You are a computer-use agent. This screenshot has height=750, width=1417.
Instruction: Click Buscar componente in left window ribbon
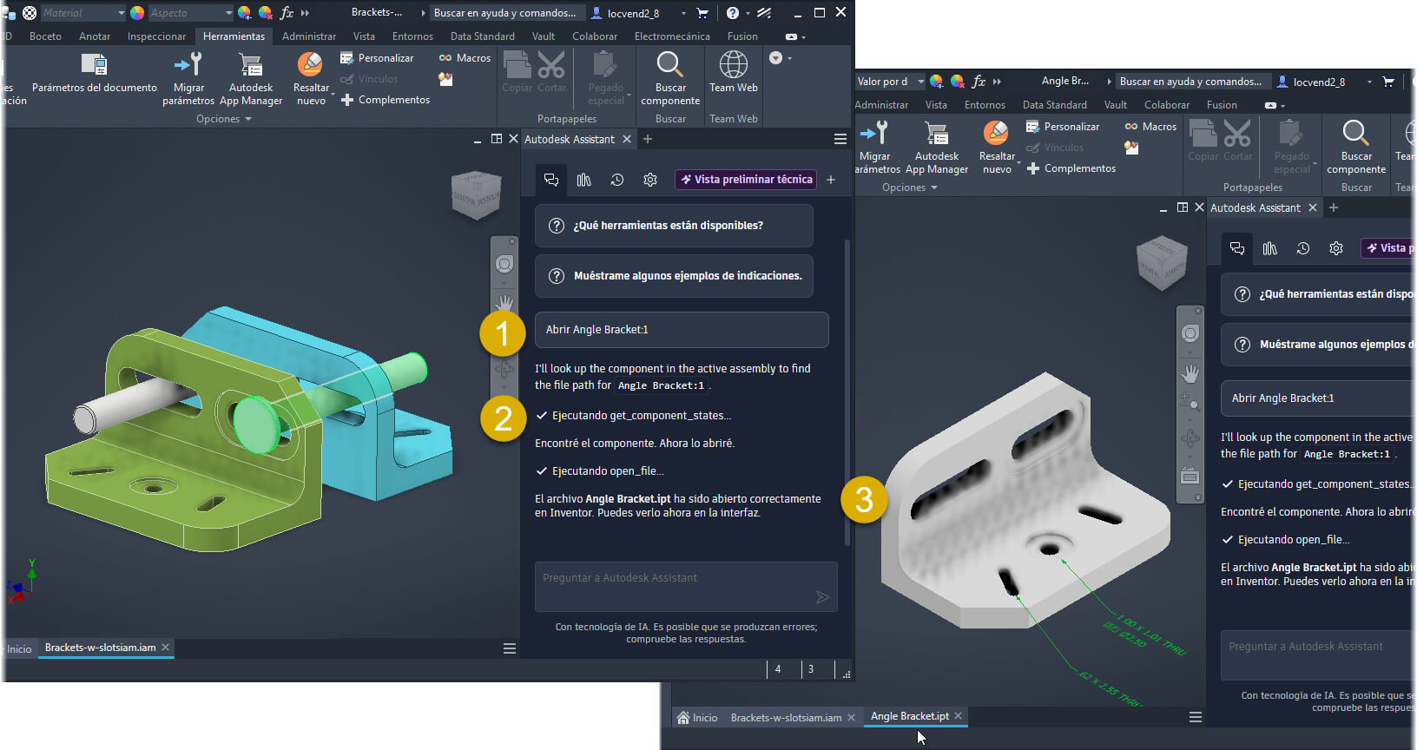pos(670,79)
